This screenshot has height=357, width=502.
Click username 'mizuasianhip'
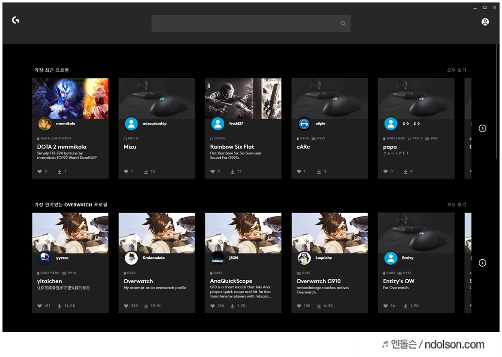(x=154, y=123)
